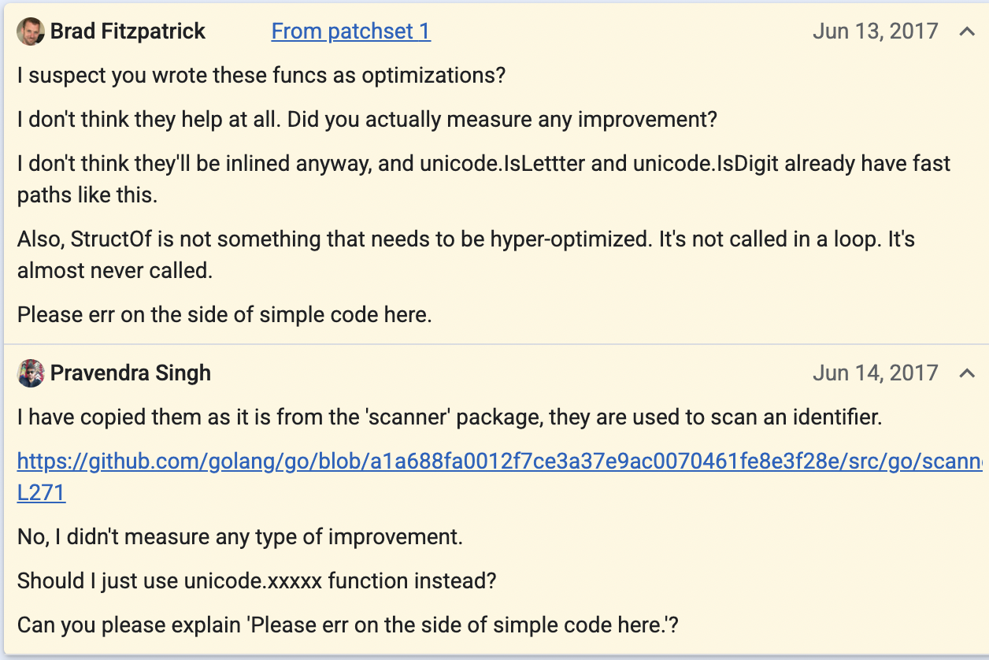
Task: Click the Brad Fitzpatrick author name
Action: (x=128, y=32)
